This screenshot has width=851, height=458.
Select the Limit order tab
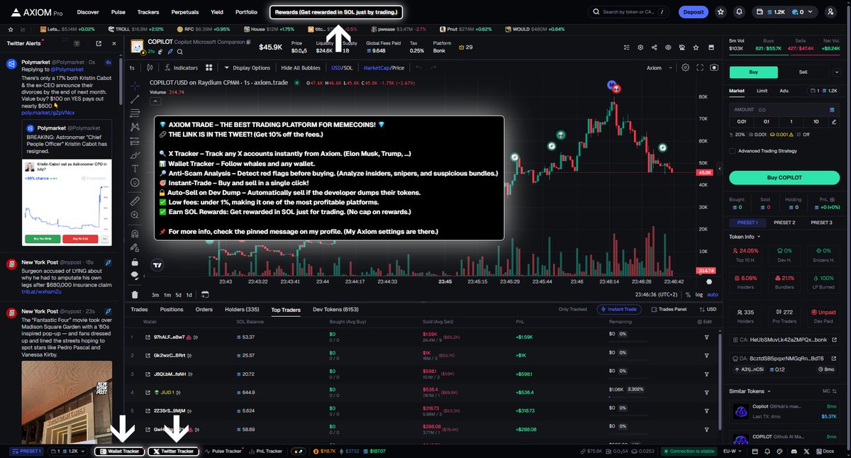click(762, 91)
